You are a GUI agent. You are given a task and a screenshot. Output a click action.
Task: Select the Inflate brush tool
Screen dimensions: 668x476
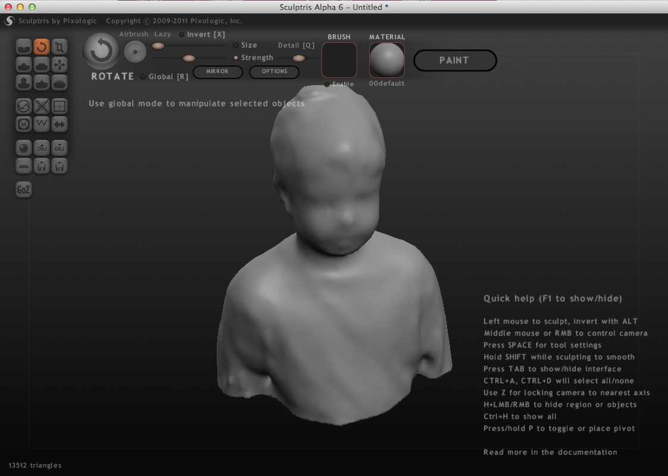(24, 83)
